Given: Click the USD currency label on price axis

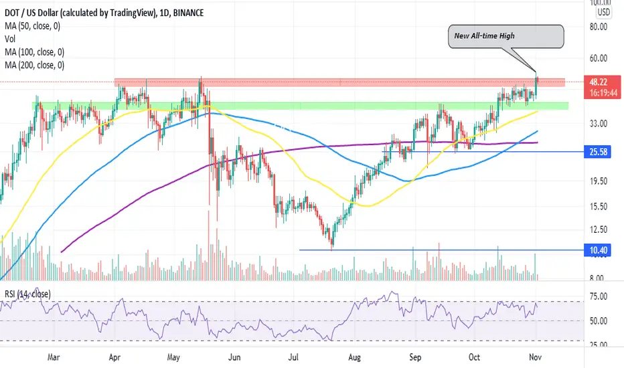Looking at the screenshot, I should [603, 12].
